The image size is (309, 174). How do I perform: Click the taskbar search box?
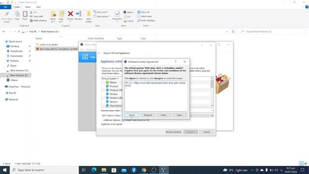pos(44,170)
